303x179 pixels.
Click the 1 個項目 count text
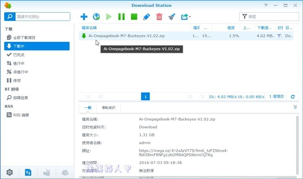tap(276, 96)
